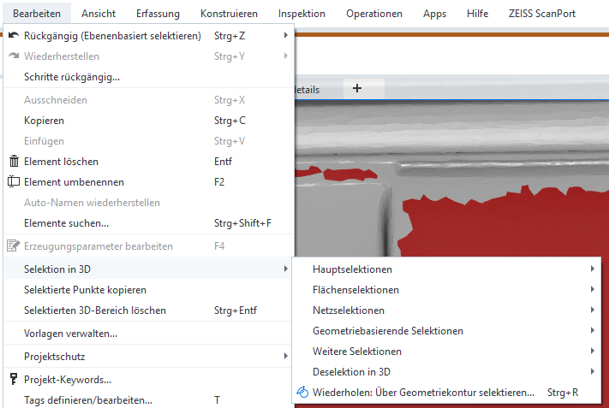The width and height of the screenshot is (609, 408).
Task: Open the Hilfe menu
Action: pos(477,14)
